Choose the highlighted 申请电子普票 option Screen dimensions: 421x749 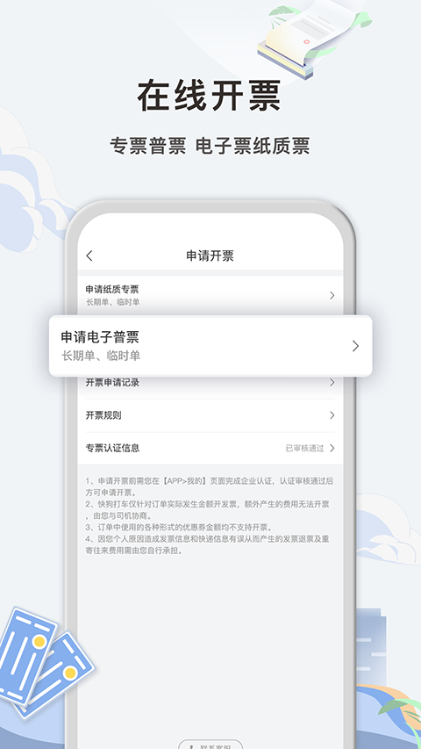(210, 346)
